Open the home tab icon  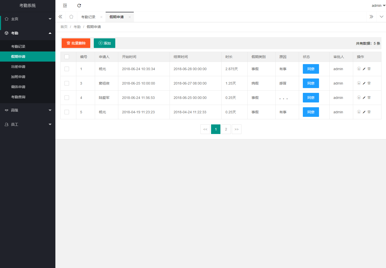coord(71,17)
